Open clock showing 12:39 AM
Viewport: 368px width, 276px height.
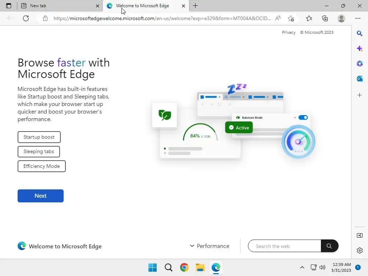point(341,267)
